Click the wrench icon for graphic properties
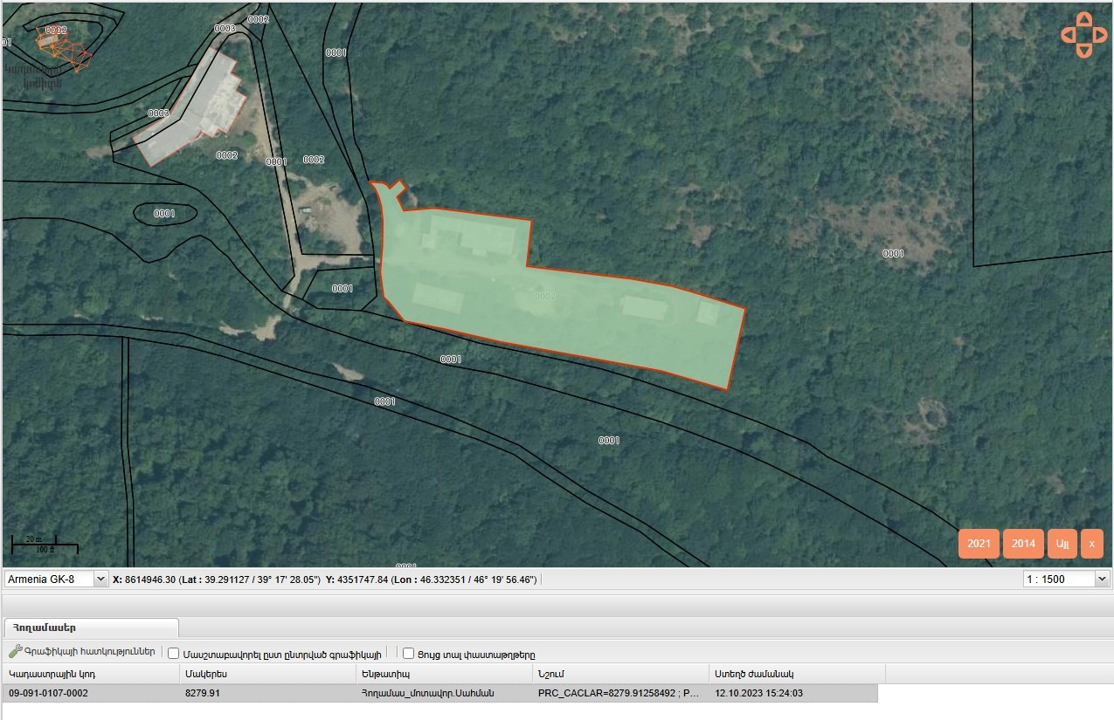The image size is (1114, 720). tap(15, 652)
